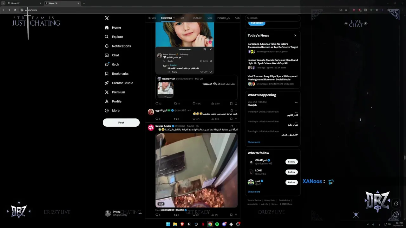Open Bookmarks in the sidebar
This screenshot has width=406, height=228.
tap(116, 73)
